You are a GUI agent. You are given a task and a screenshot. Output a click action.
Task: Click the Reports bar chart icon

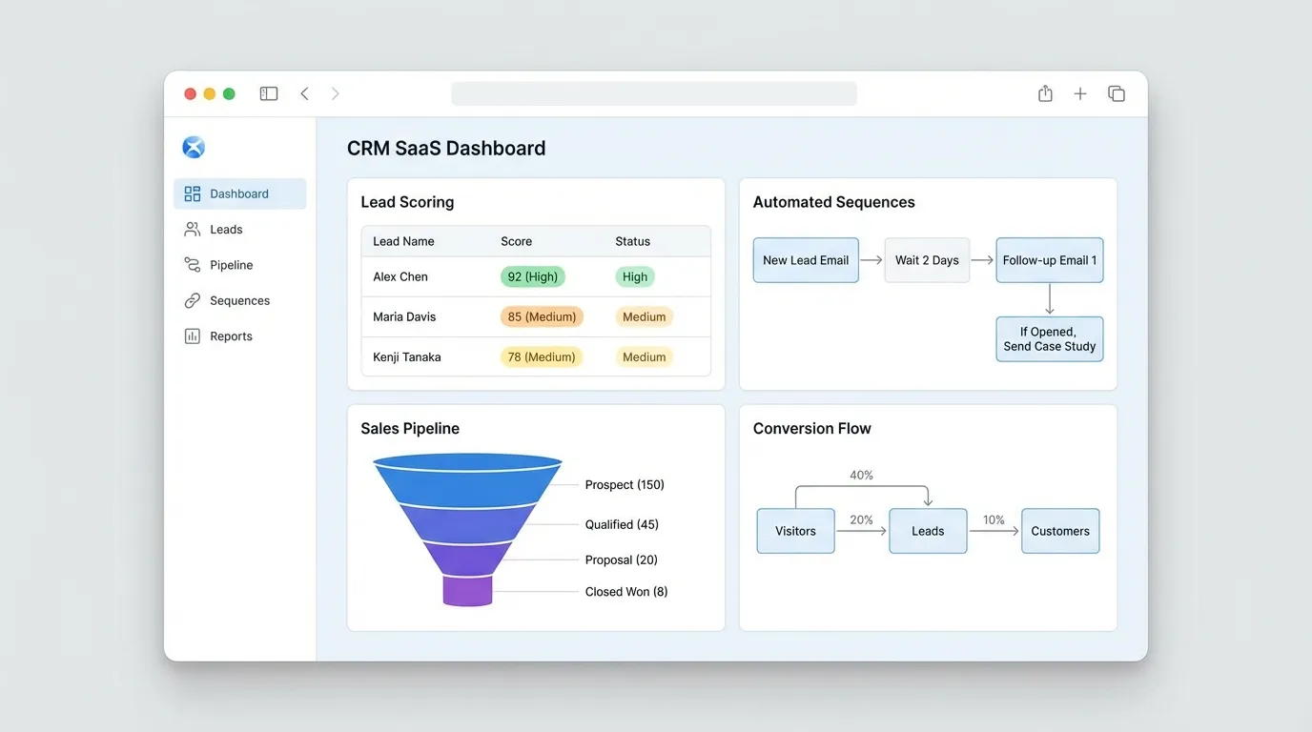point(193,336)
